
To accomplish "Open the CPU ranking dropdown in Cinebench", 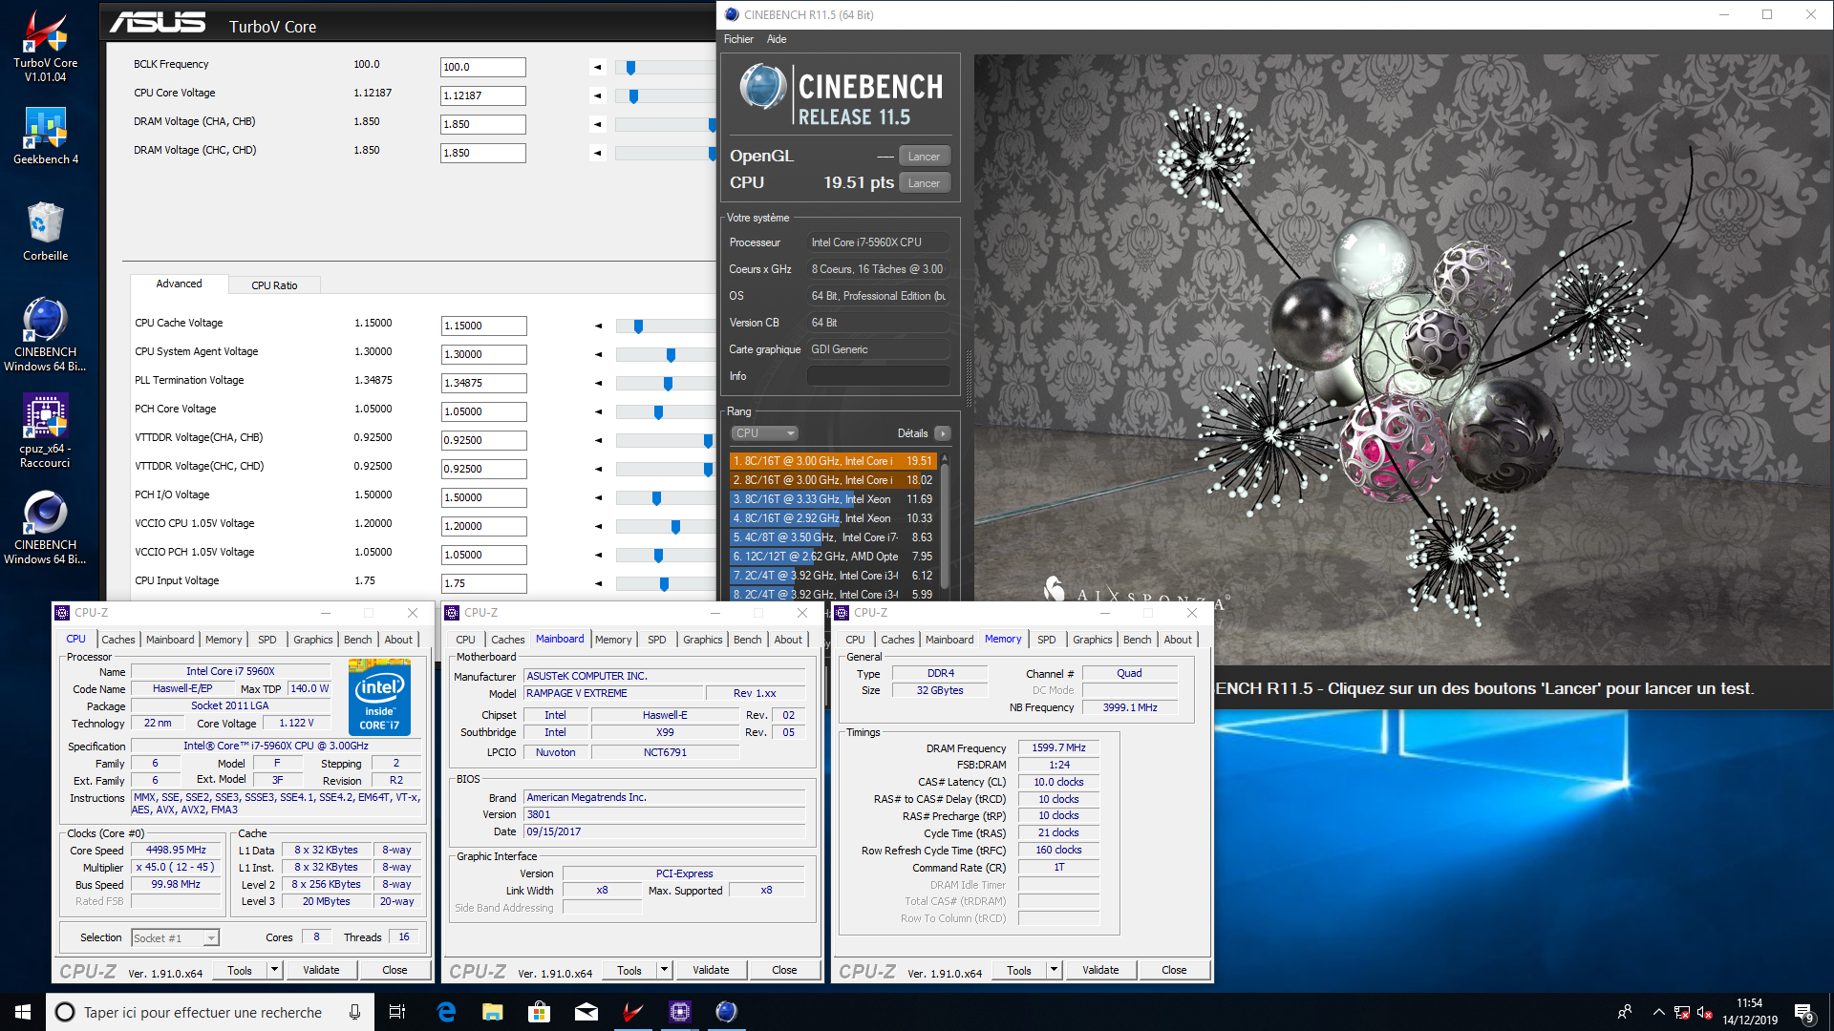I will tap(764, 433).
